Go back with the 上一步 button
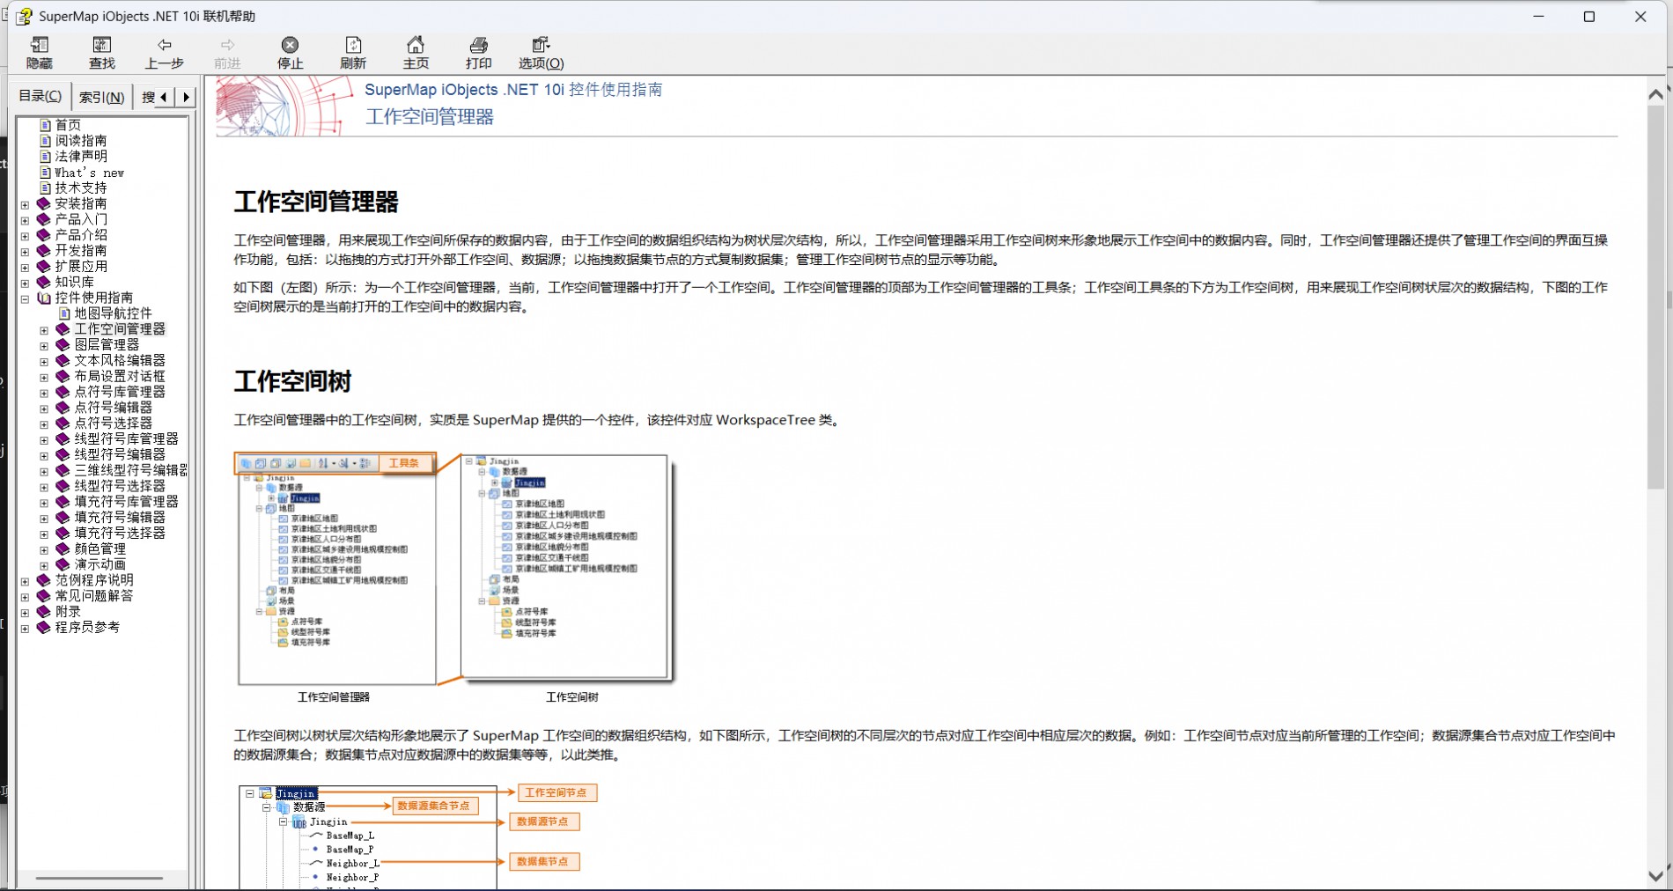The width and height of the screenshot is (1673, 891). [x=165, y=53]
